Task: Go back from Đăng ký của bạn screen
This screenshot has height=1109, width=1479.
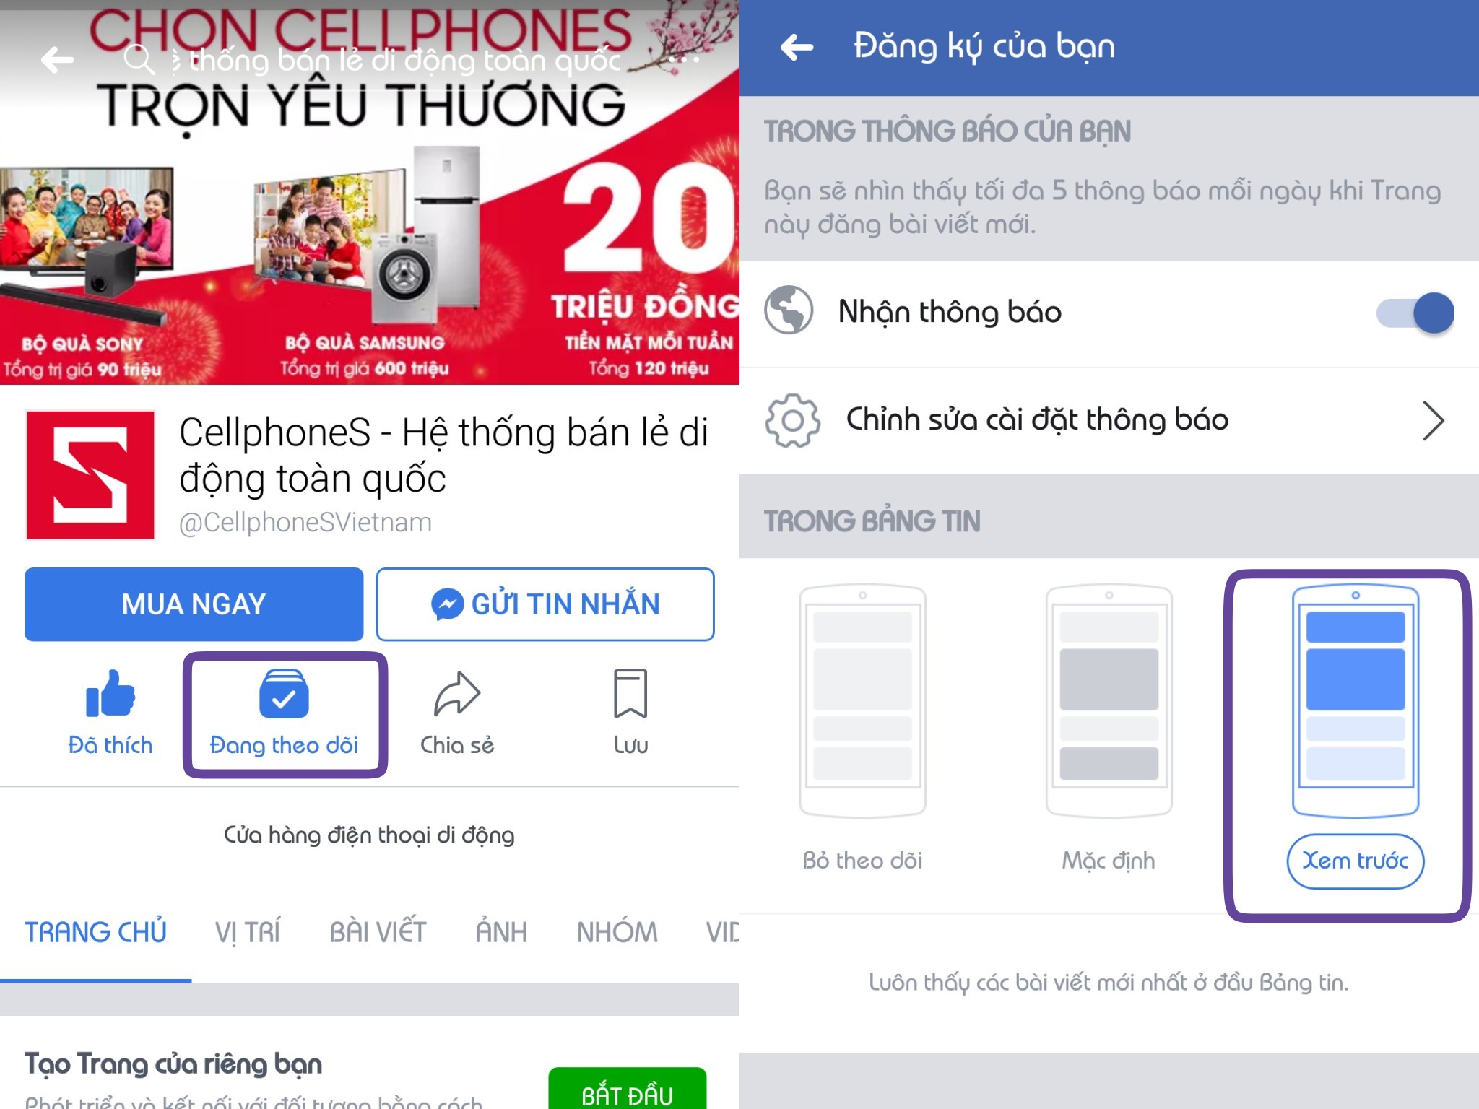Action: click(797, 48)
